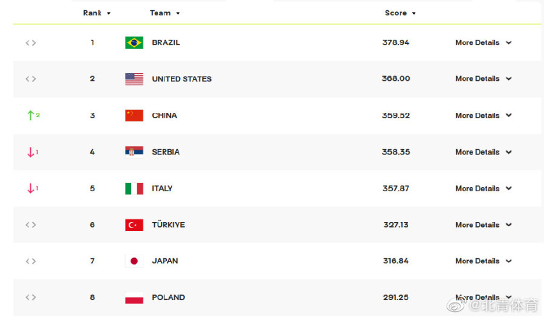Show More Details for China

click(483, 115)
